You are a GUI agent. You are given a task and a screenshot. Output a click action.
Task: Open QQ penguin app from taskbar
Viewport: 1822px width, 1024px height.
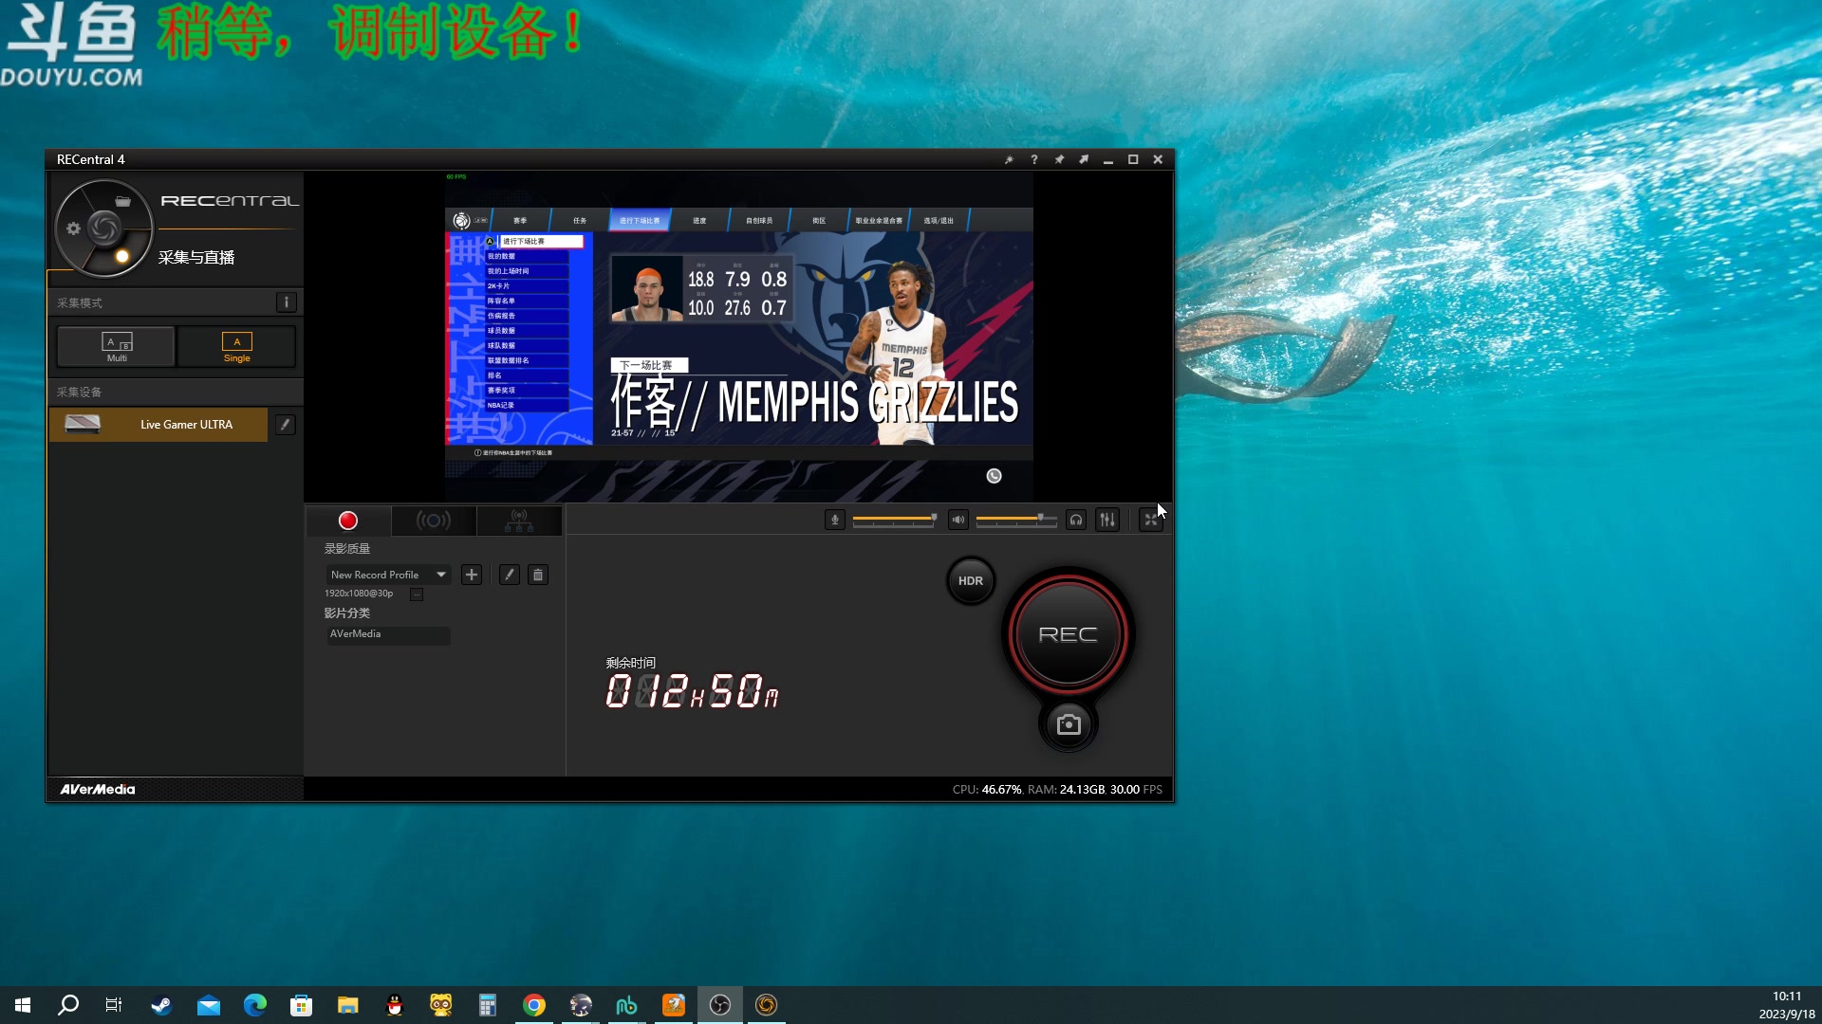tap(395, 1005)
